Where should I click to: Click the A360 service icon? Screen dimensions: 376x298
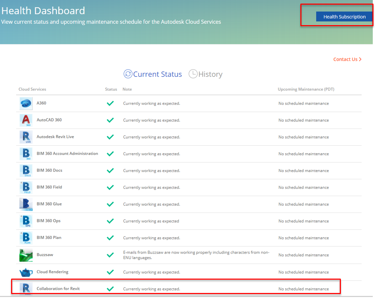pyautogui.click(x=26, y=103)
